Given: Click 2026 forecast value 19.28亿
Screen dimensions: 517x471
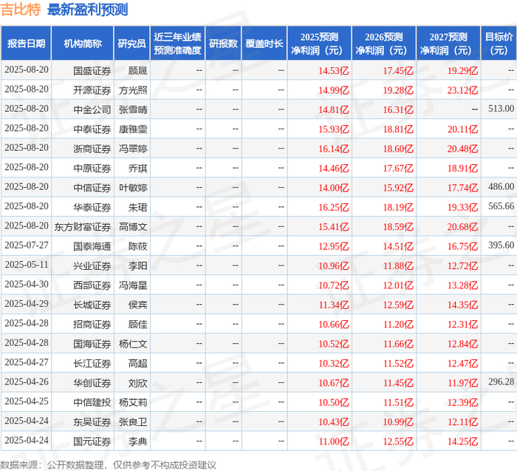Looking at the screenshot, I should click(x=398, y=90).
